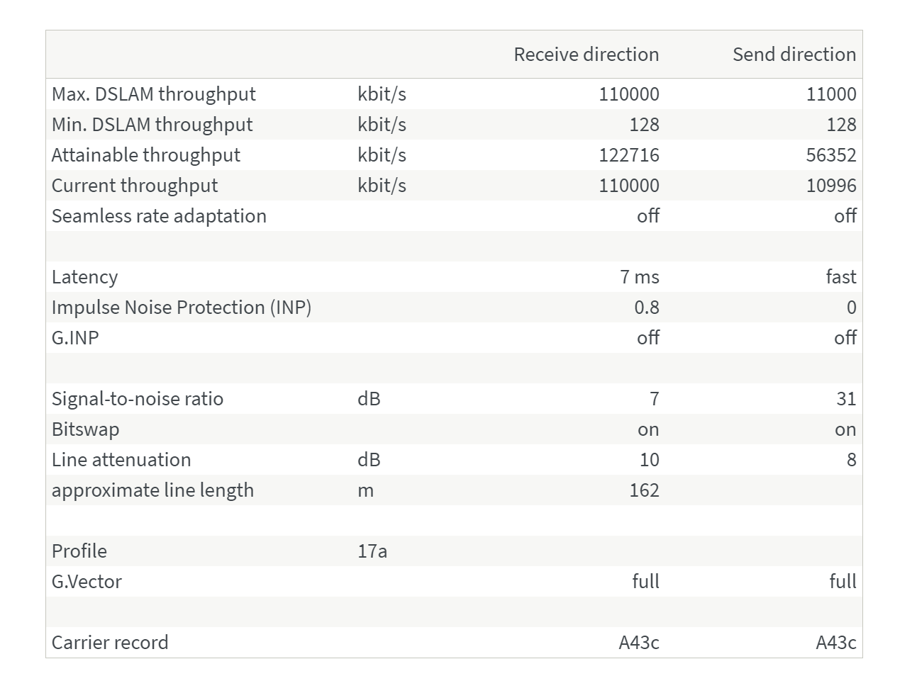Click the Max. DSLAM throughput label
The width and height of the screenshot is (917, 693).
pyautogui.click(x=154, y=94)
